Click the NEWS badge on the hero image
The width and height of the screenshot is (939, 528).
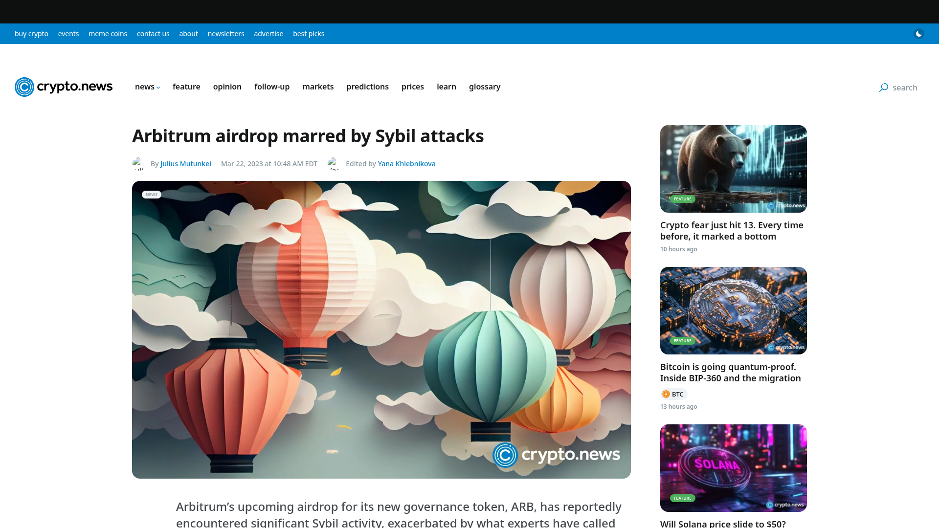click(152, 195)
